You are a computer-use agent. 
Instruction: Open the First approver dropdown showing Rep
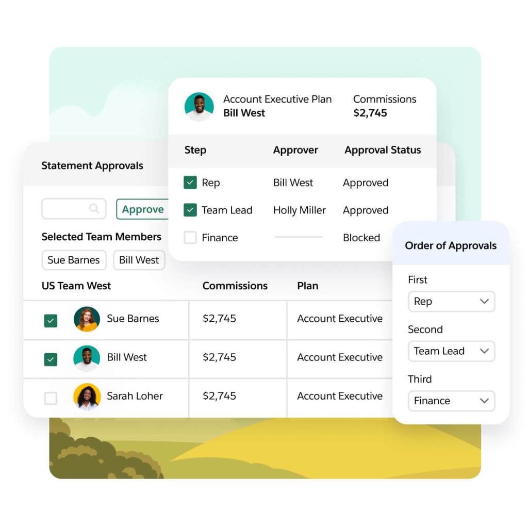coord(451,301)
